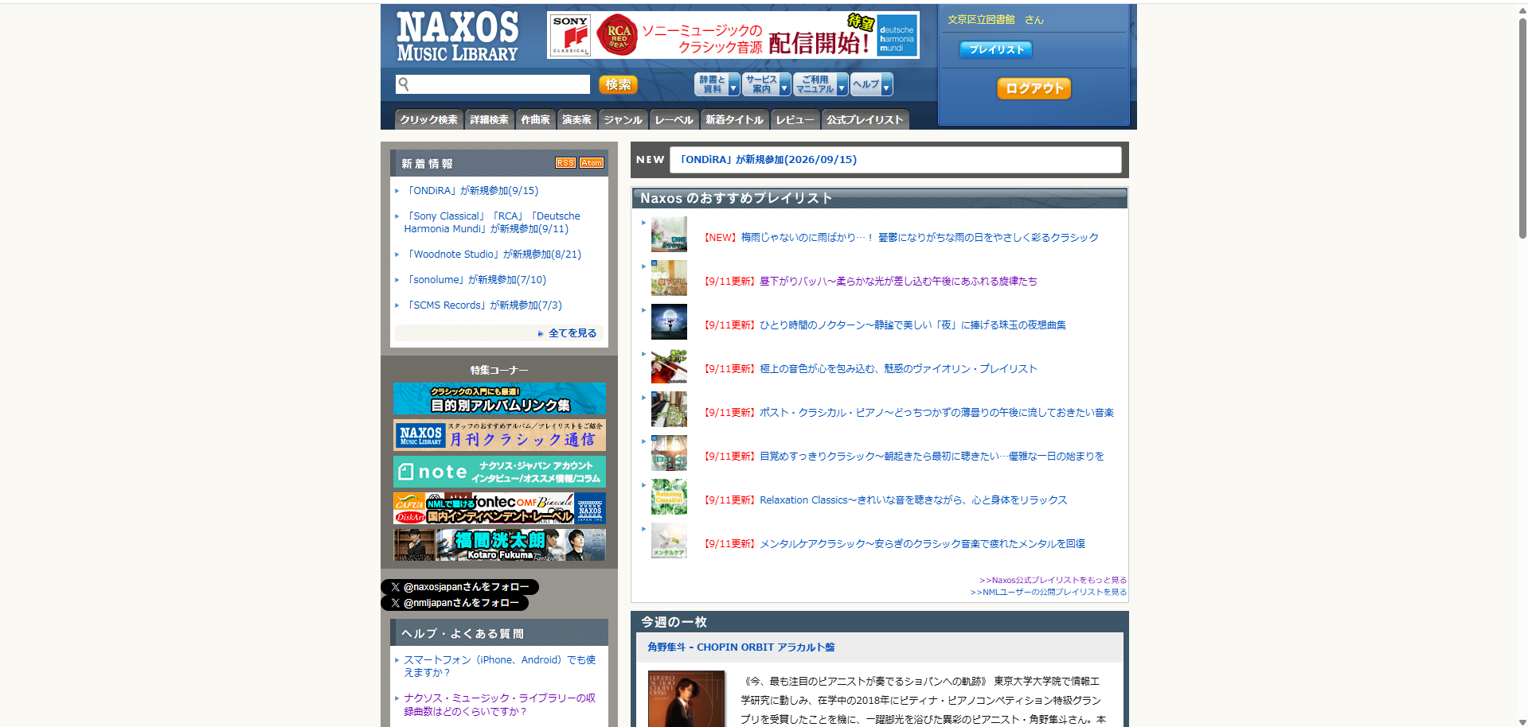Open the Atom feed icon

pos(592,163)
